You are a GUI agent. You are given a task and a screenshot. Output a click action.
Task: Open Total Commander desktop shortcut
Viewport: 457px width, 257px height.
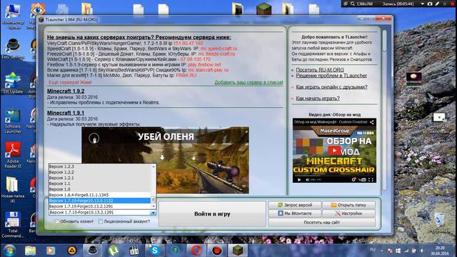coord(13,225)
